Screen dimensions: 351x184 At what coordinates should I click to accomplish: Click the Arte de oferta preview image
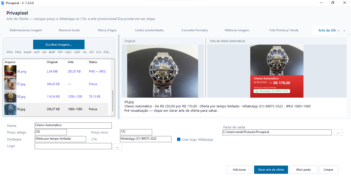pos(277,71)
